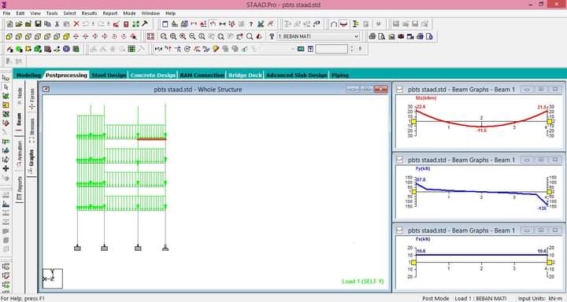Screen dimensions: 567x302
Task: Open the Edit menu
Action: coord(20,13)
